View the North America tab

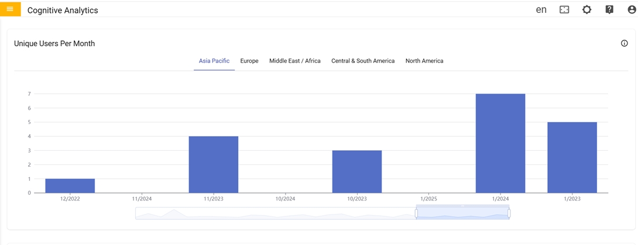424,61
